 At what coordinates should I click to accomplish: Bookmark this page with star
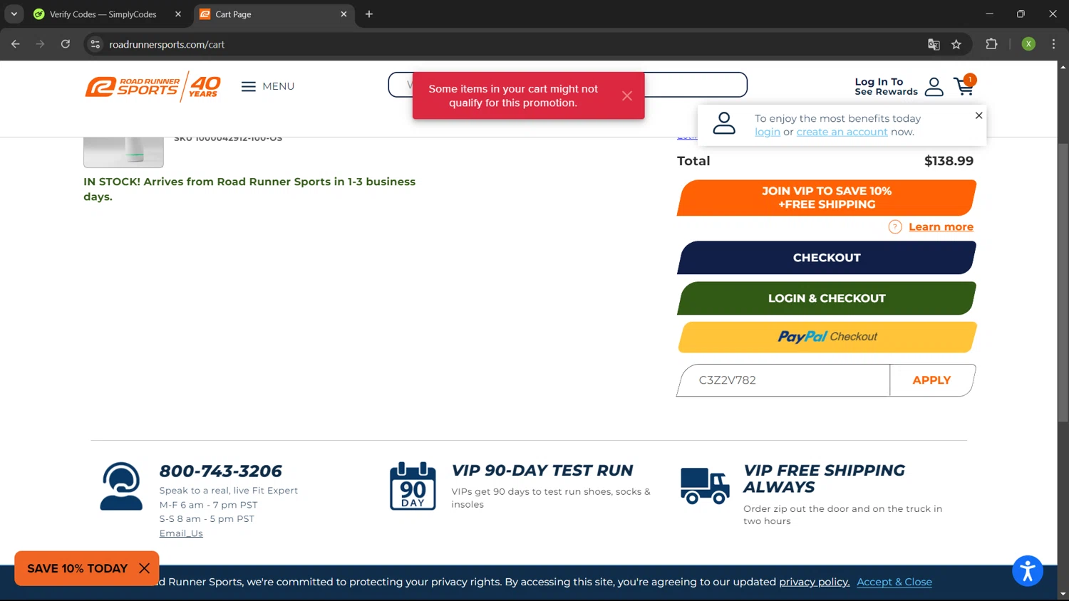[956, 44]
